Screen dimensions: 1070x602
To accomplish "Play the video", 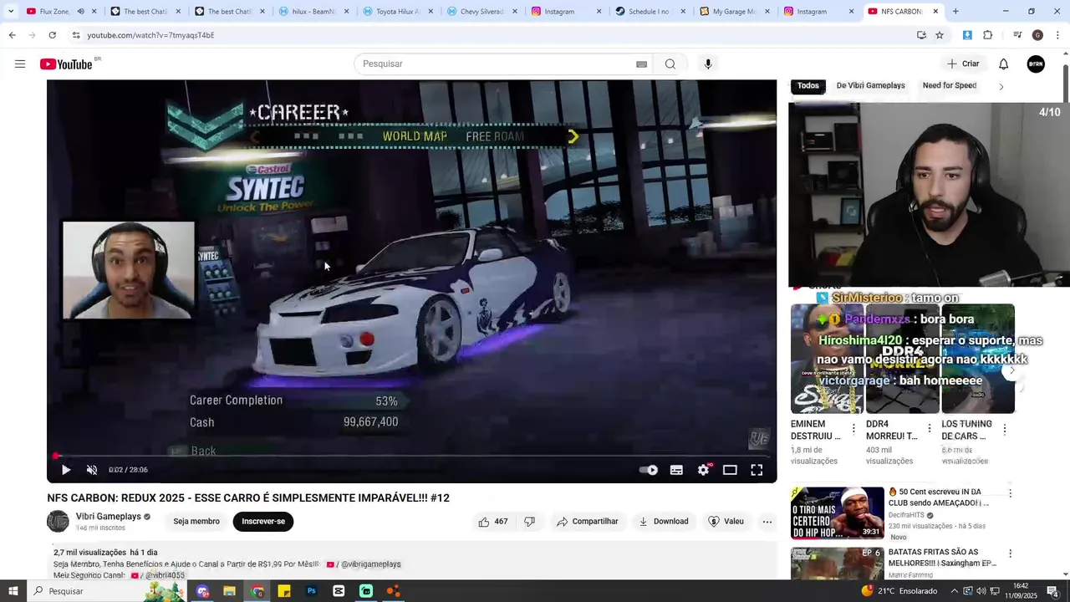I will pos(66,470).
